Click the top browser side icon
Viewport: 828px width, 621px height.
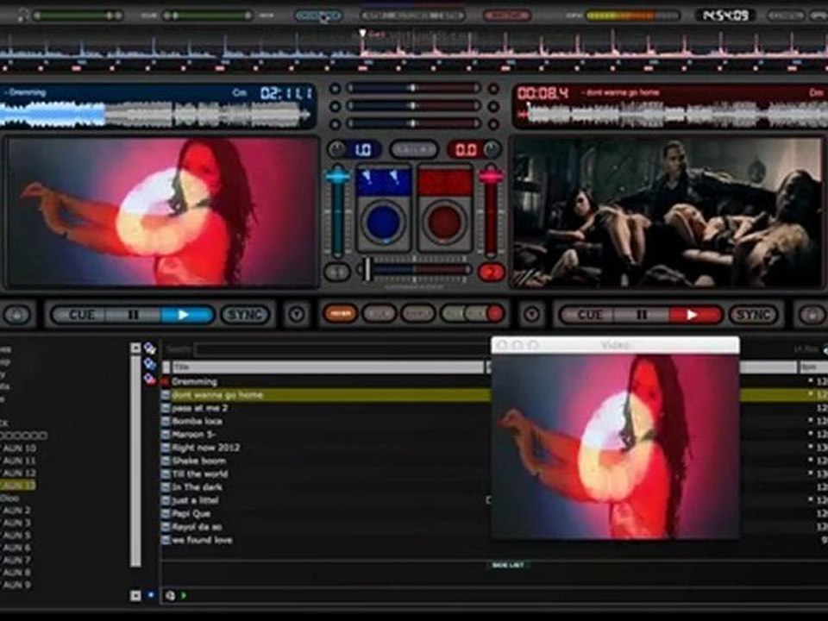click(150, 348)
